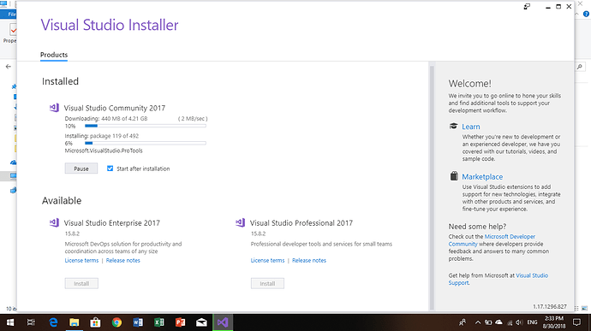Click the installer feedback icon in title bar
591x331 pixels.
[x=527, y=6]
